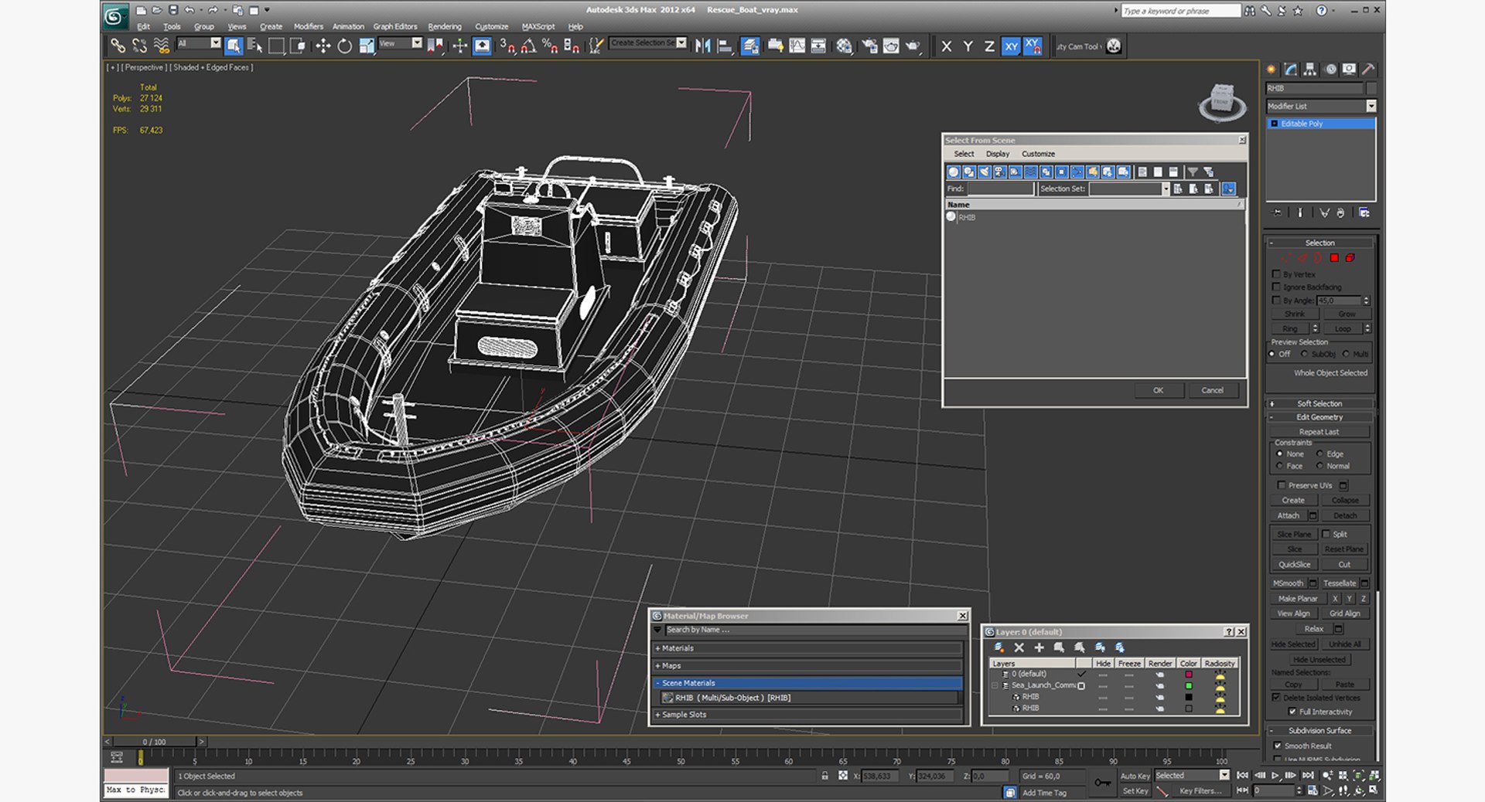Open the Utilities hammer panel
The width and height of the screenshot is (1485, 802).
pos(1367,70)
